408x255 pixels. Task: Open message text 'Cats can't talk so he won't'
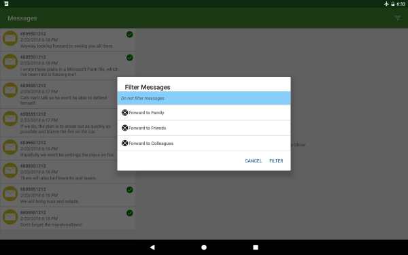[x=64, y=100]
